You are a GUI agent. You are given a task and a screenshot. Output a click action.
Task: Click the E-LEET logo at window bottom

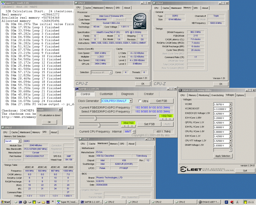pos(207,169)
